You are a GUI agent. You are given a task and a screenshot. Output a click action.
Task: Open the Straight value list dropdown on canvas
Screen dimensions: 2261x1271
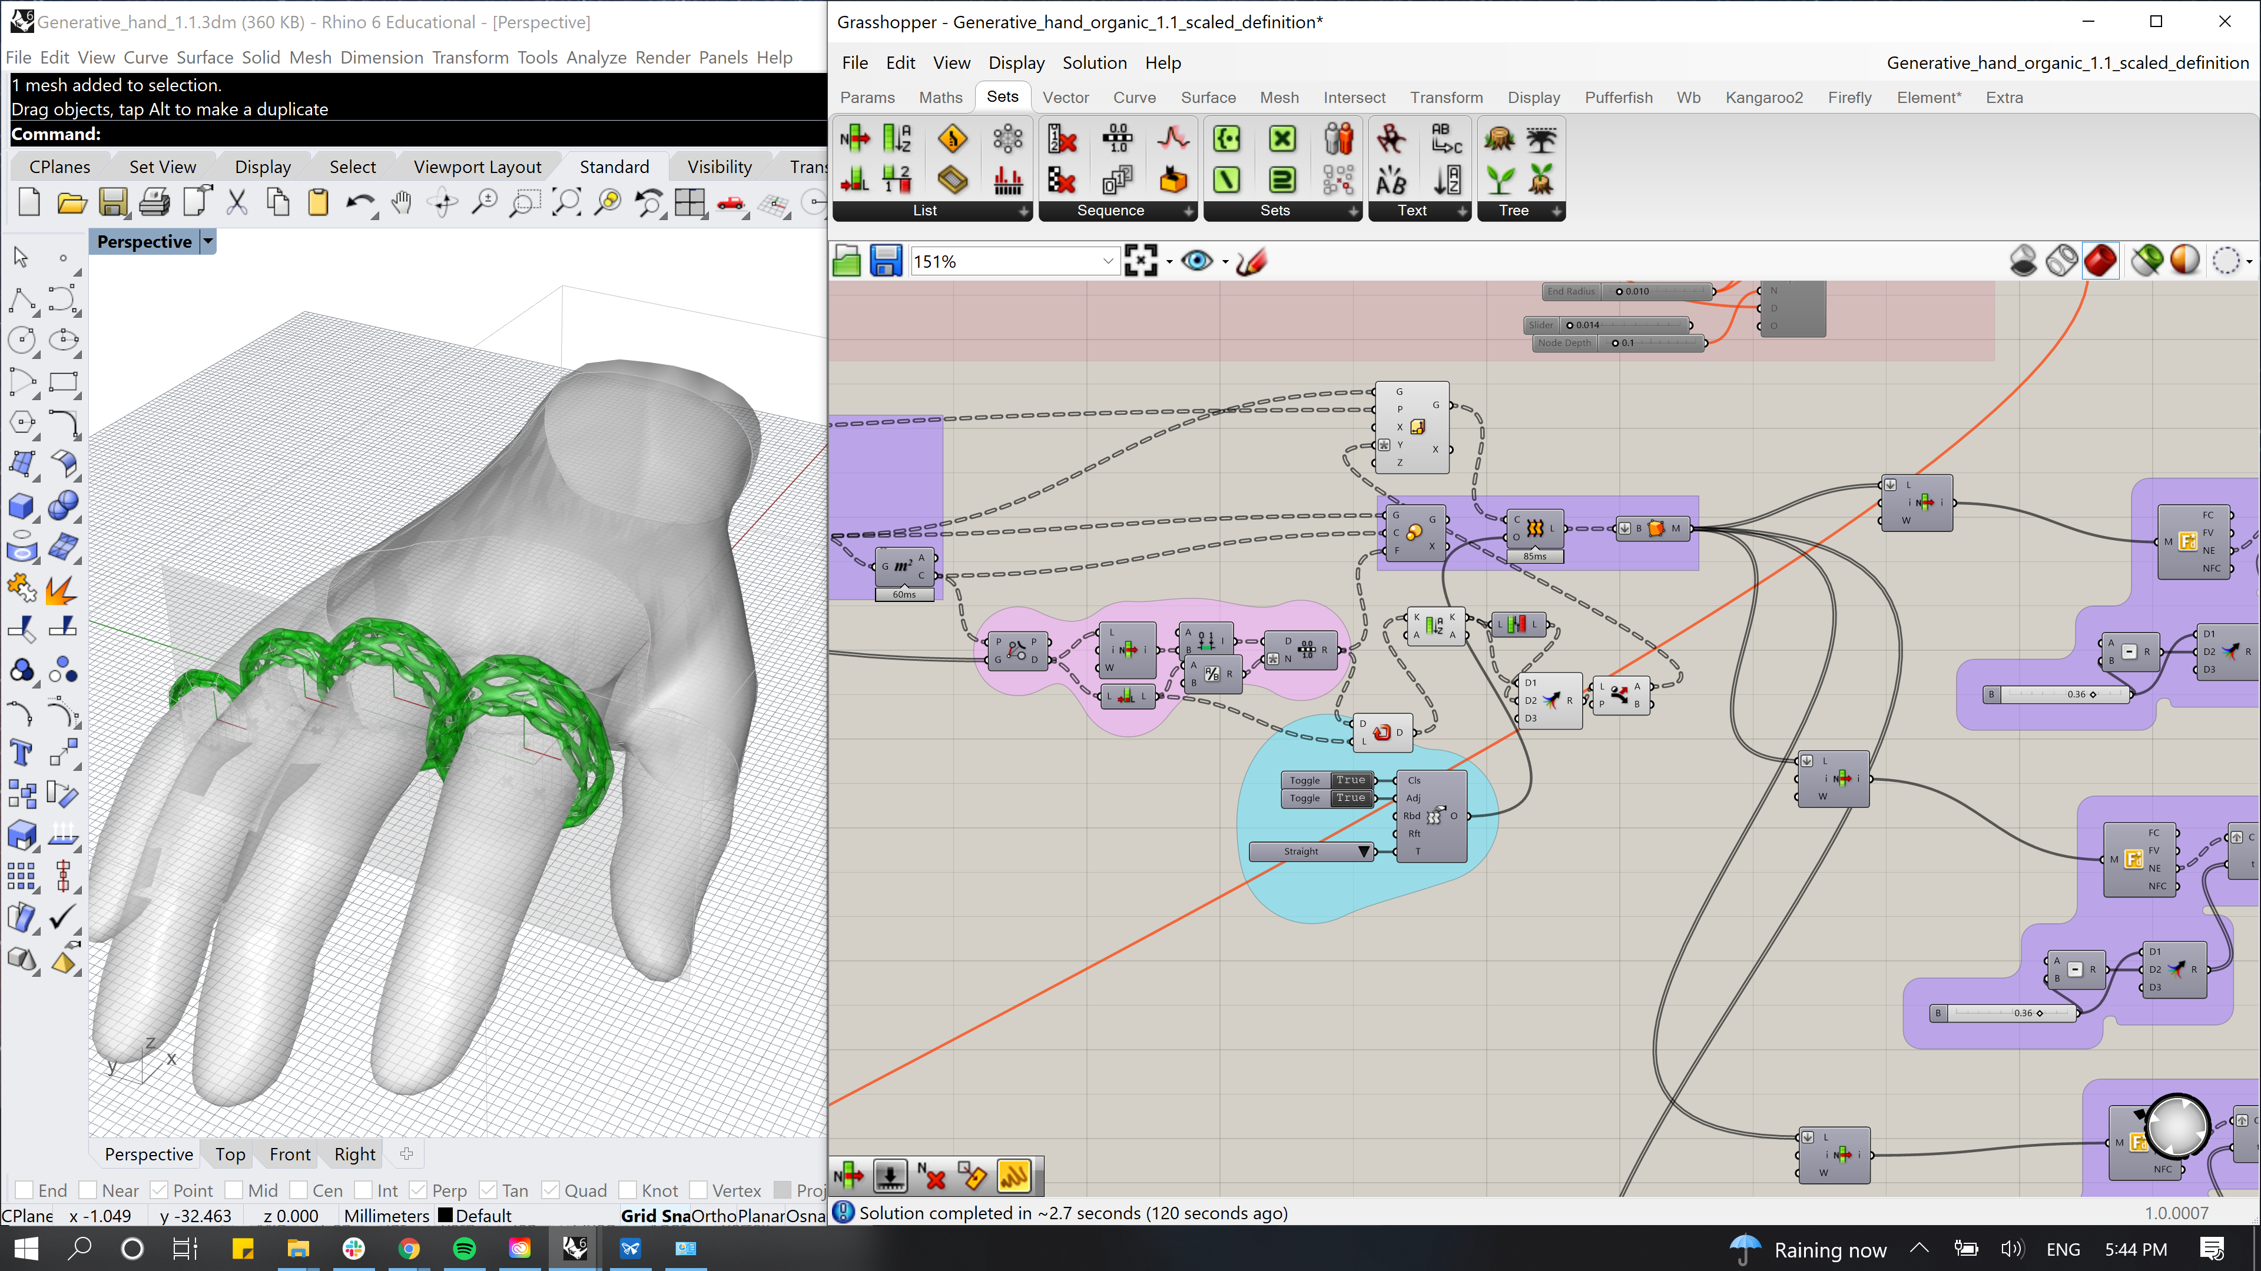(x=1364, y=851)
